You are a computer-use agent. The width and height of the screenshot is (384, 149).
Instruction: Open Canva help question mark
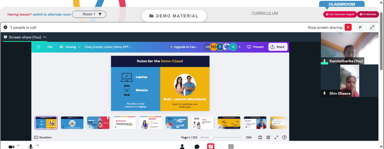click(284, 137)
